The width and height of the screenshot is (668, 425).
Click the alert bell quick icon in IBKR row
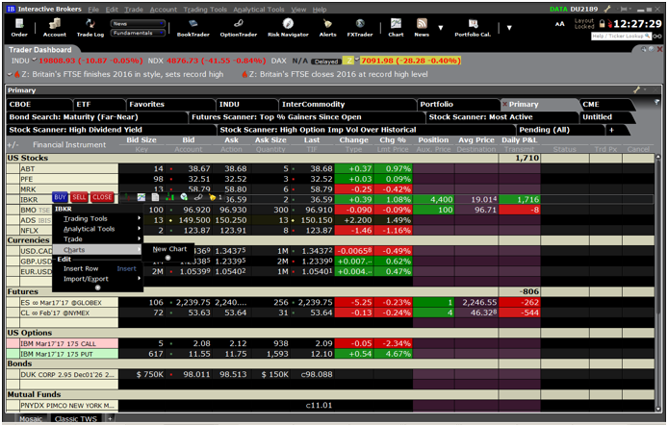click(x=212, y=197)
